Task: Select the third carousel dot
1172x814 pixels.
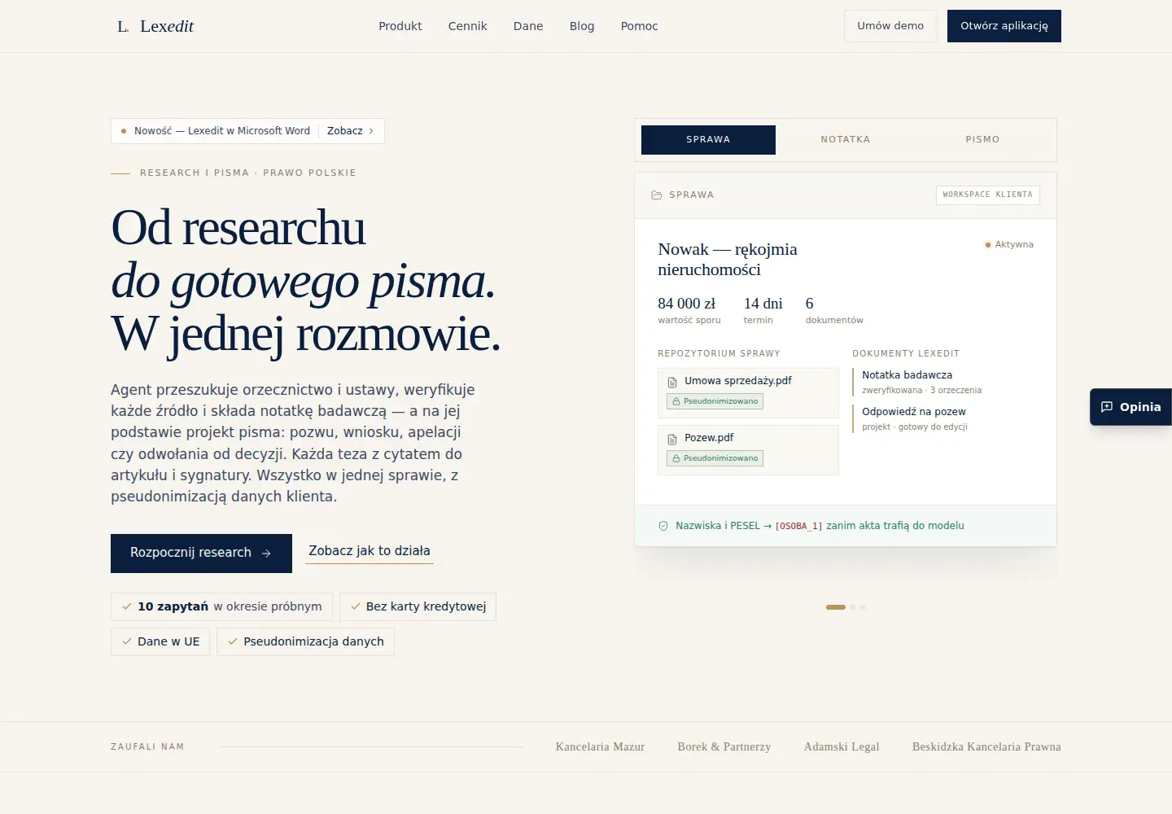Action: coord(863,607)
